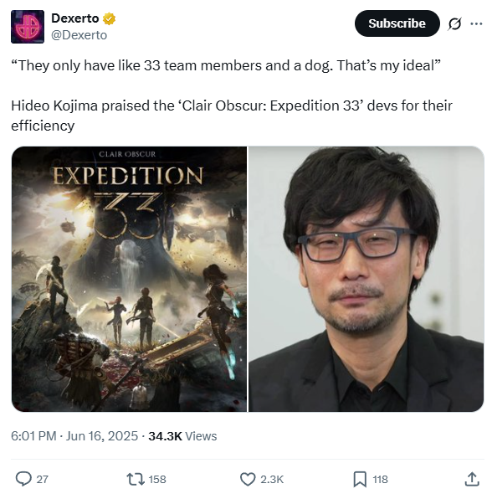The image size is (492, 499).
Task: Click the 118 bookmarks count
Action: (x=380, y=479)
